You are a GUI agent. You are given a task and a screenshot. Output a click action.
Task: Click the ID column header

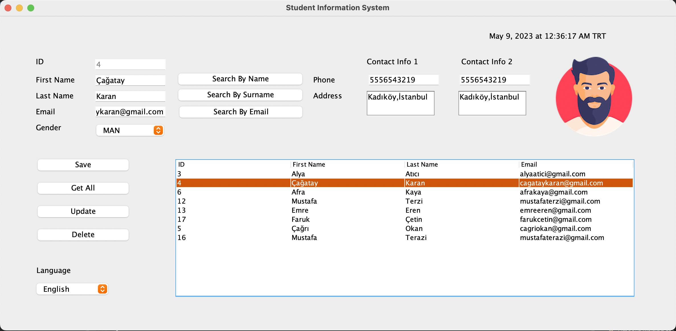pos(181,164)
